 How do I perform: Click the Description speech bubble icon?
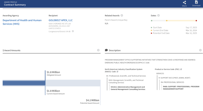pos(106,50)
